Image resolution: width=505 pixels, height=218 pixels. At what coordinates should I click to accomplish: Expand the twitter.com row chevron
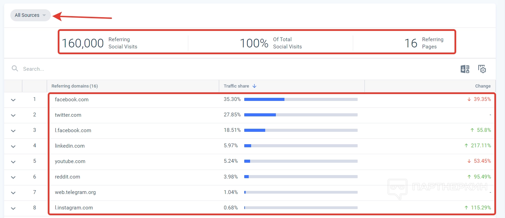click(x=13, y=115)
